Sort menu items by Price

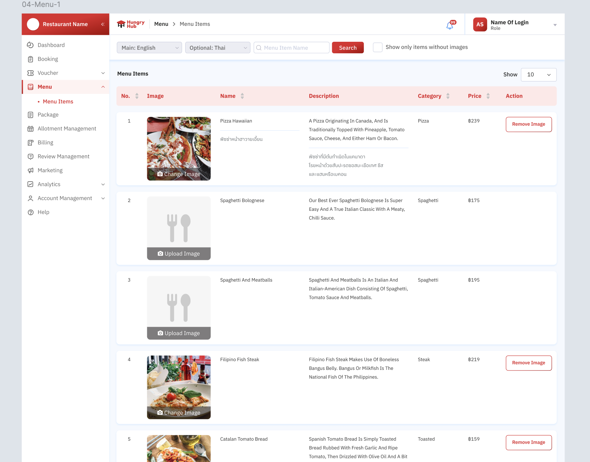tap(488, 96)
